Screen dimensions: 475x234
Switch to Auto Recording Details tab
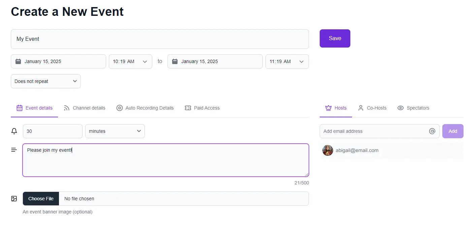(145, 108)
